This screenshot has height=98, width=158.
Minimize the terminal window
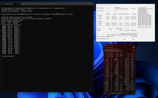tap(84, 4)
